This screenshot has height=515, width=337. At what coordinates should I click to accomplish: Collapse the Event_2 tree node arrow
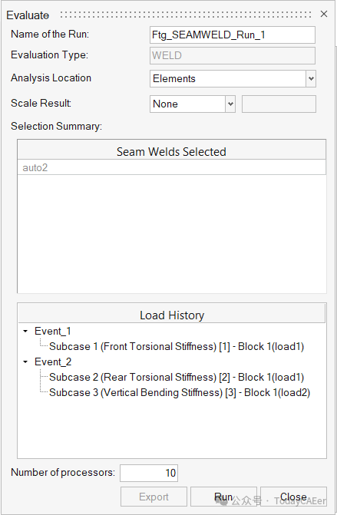pyautogui.click(x=25, y=361)
